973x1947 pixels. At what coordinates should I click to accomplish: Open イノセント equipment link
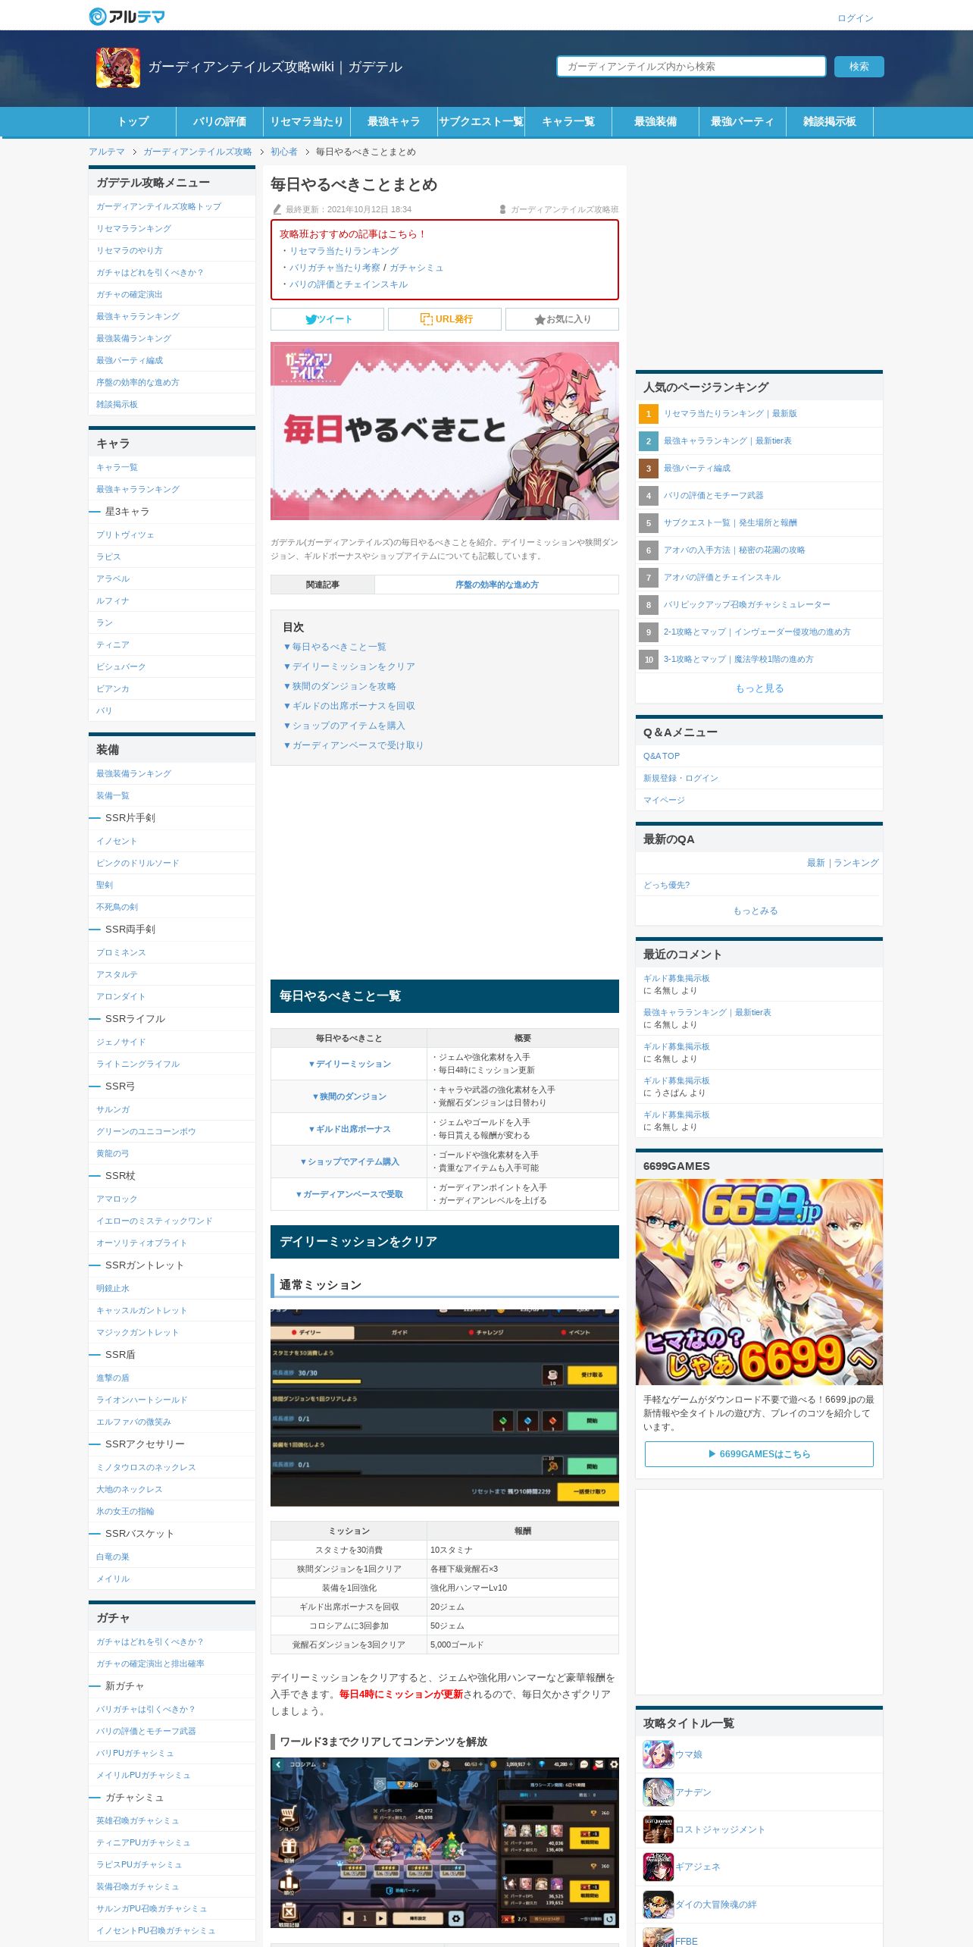point(117,841)
